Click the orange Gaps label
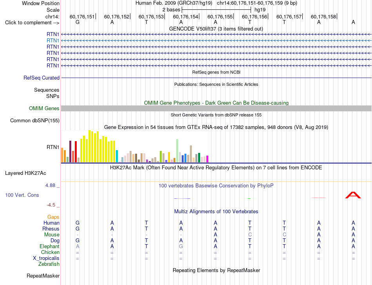This screenshot has width=372, height=285. [x=53, y=217]
